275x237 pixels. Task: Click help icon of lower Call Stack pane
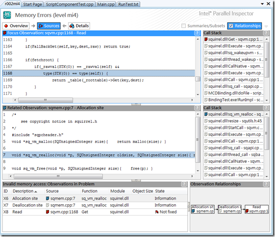point(266,108)
